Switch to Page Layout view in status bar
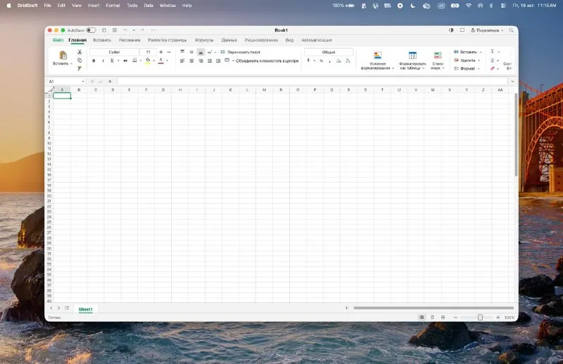The height and width of the screenshot is (364, 563). pyautogui.click(x=432, y=318)
